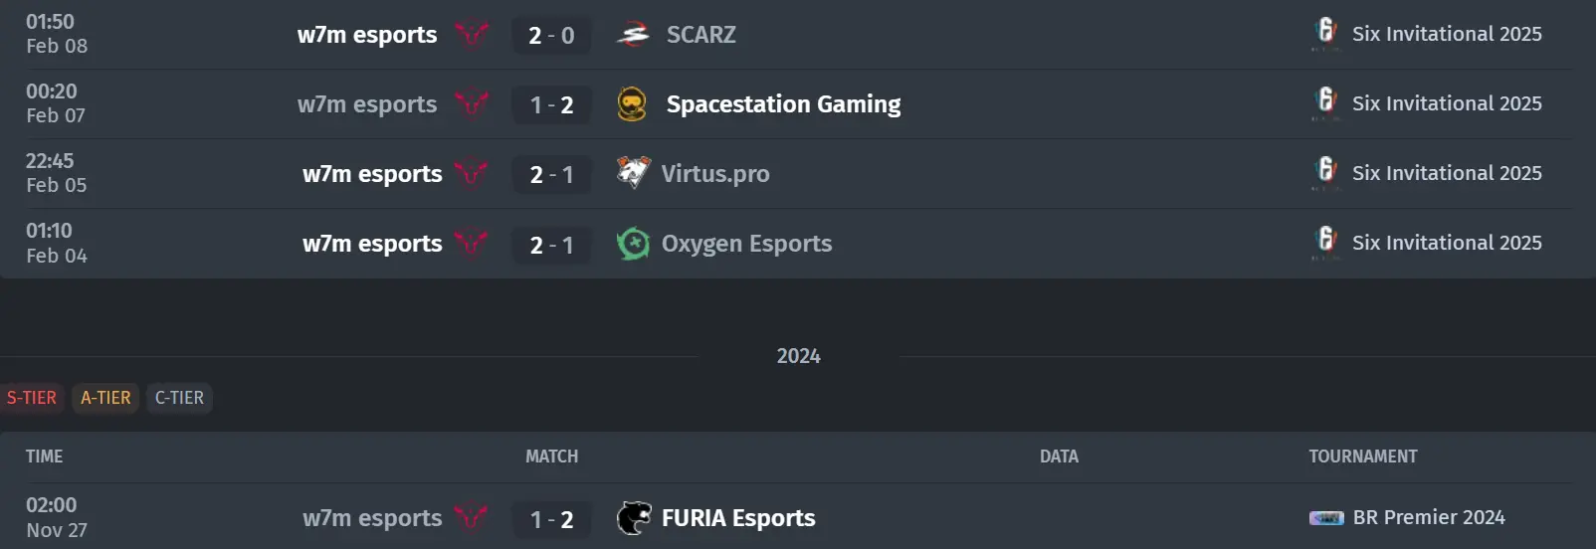Toggle the C-TIER filter

(179, 398)
